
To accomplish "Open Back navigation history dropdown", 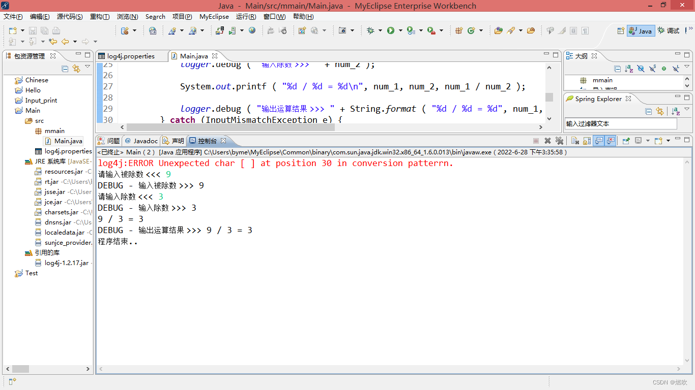I will click(x=75, y=42).
